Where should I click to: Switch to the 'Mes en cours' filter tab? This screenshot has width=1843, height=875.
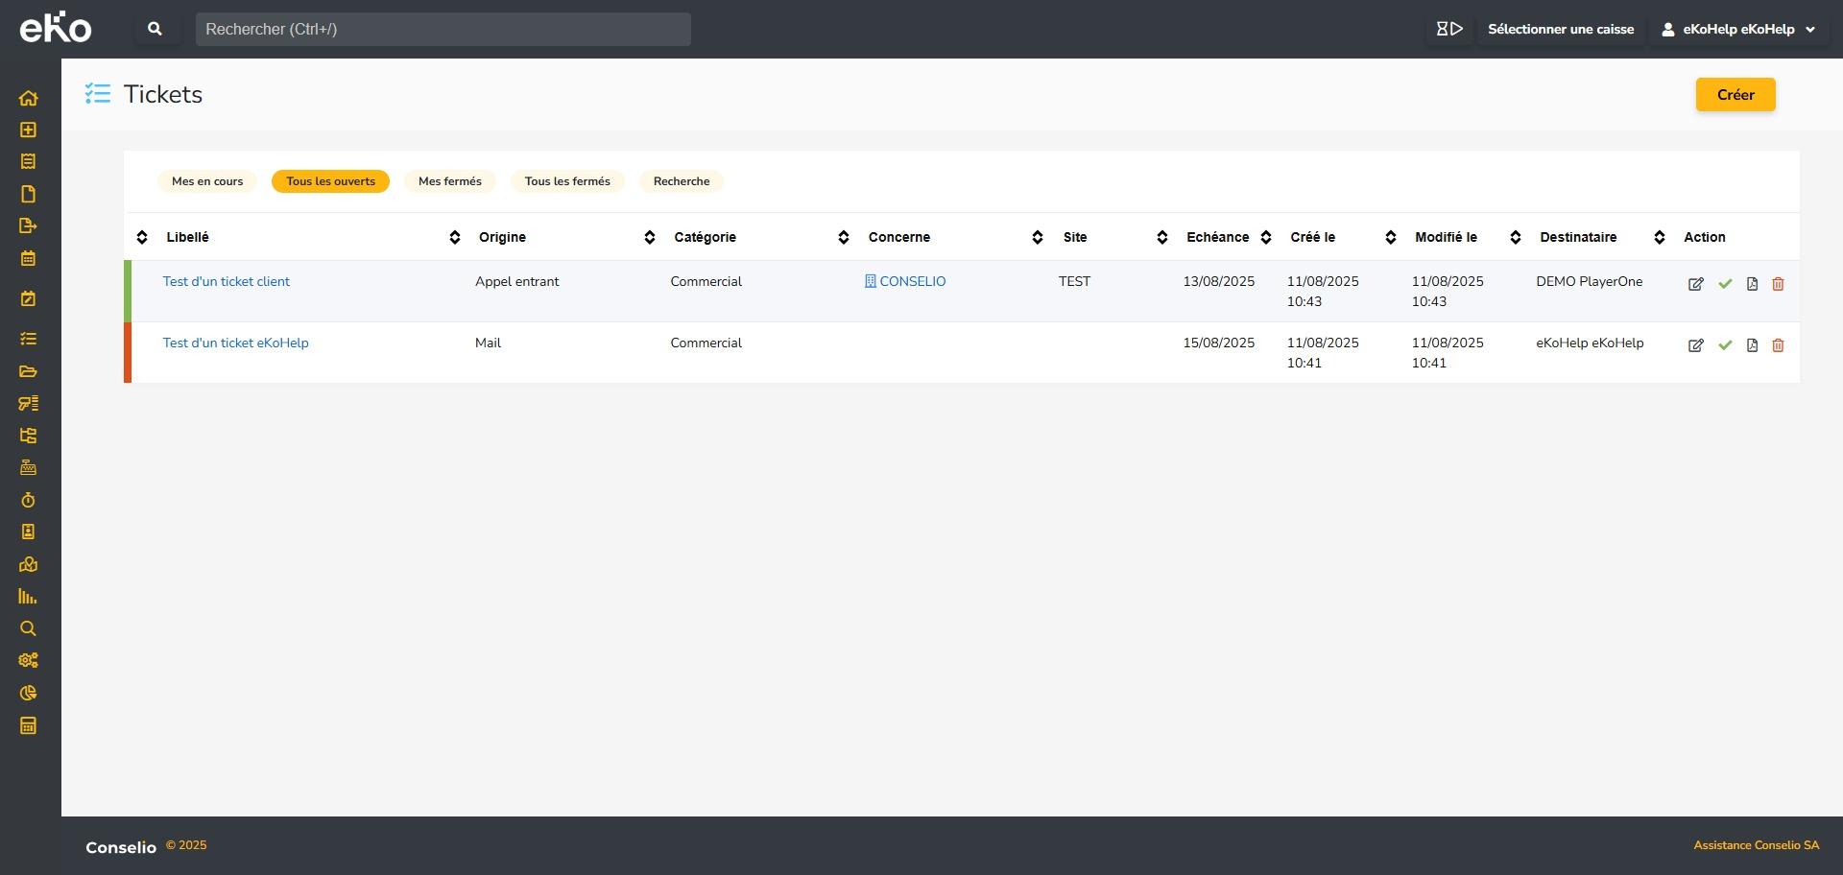point(207,181)
